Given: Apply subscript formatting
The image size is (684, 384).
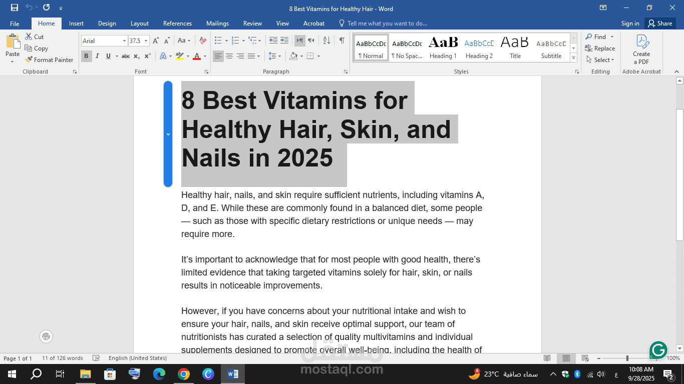Looking at the screenshot, I should (136, 56).
